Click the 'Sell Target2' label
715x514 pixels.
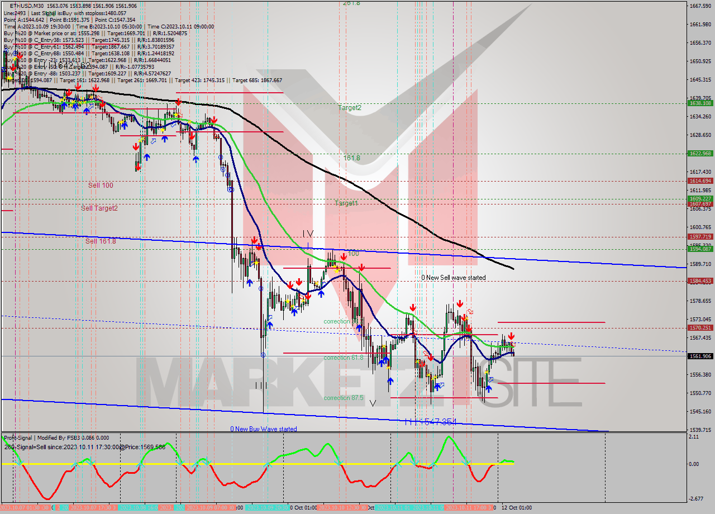point(99,208)
